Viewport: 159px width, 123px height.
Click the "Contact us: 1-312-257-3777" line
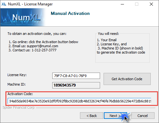(33, 50)
